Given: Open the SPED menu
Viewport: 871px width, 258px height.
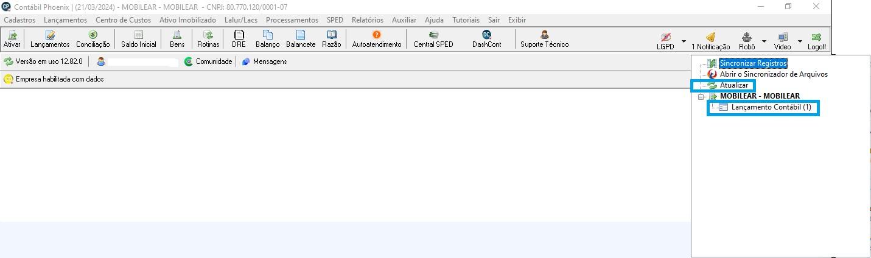Looking at the screenshot, I should [x=335, y=20].
